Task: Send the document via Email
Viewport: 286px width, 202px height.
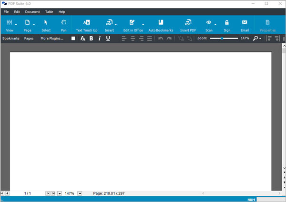Action: pyautogui.click(x=245, y=26)
